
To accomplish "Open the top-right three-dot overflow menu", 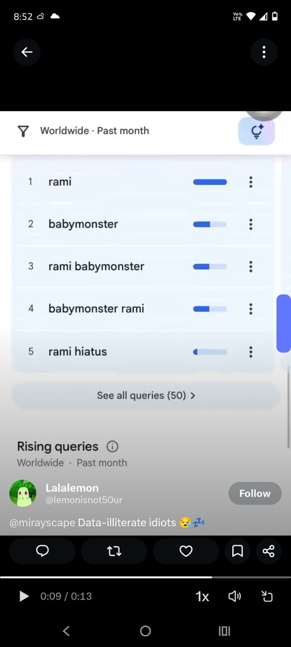I will (264, 52).
